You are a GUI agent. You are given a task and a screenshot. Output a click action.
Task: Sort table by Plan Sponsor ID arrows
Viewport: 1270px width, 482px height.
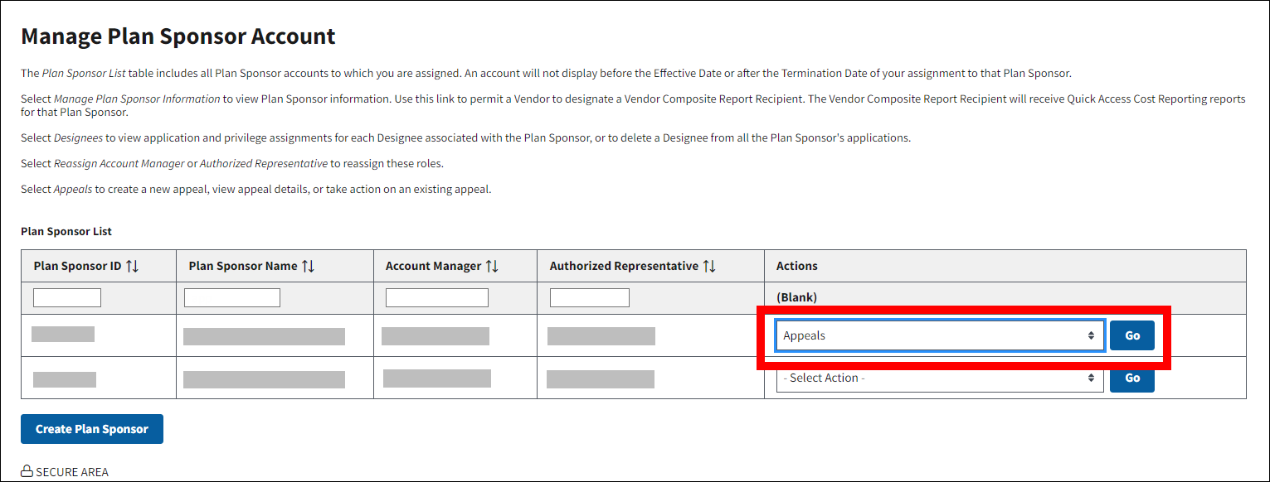pyautogui.click(x=132, y=266)
